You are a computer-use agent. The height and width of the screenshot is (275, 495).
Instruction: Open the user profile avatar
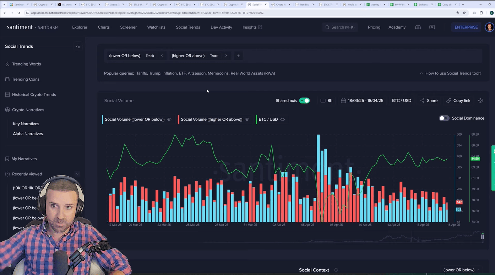click(x=489, y=27)
